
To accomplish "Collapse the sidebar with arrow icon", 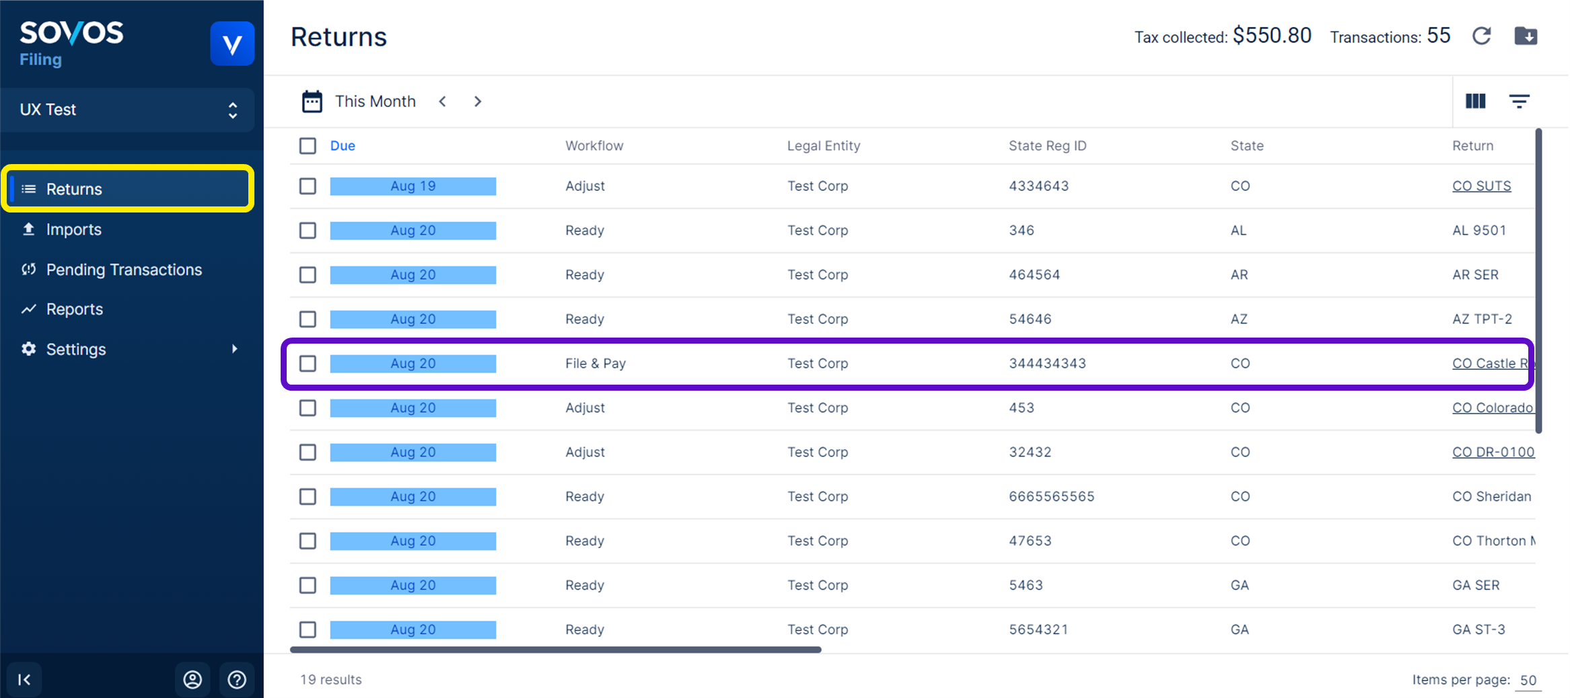I will [24, 679].
